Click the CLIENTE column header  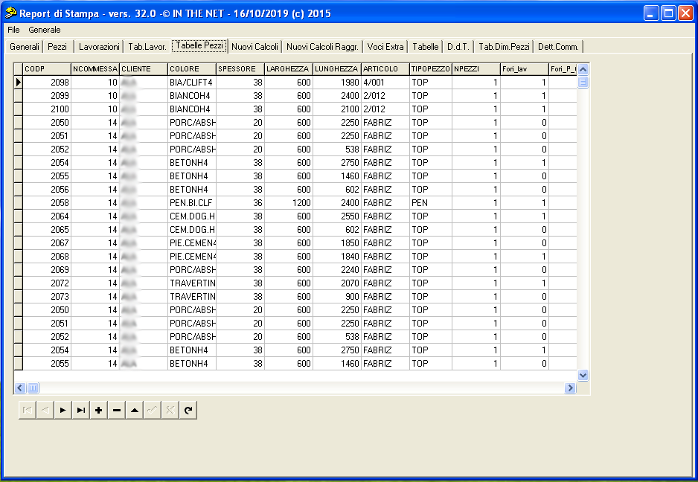point(144,69)
